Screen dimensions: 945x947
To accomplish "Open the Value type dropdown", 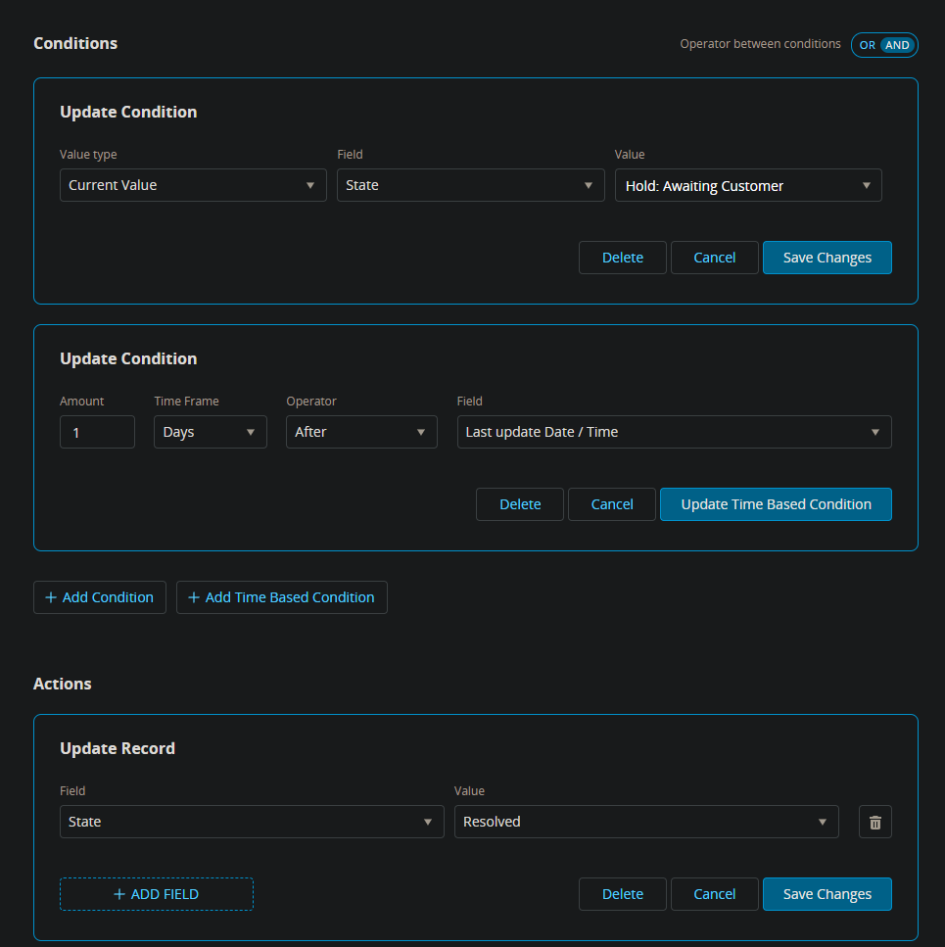I will (193, 185).
